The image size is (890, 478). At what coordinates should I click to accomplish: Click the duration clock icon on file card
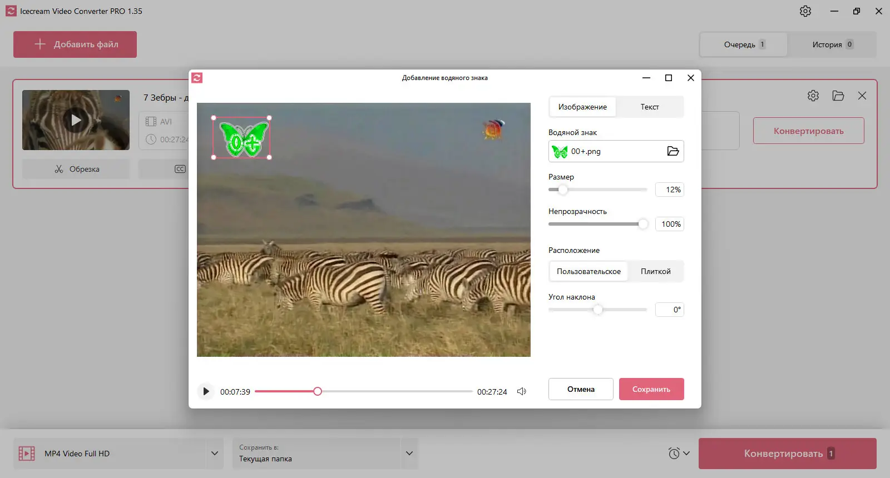tap(151, 140)
